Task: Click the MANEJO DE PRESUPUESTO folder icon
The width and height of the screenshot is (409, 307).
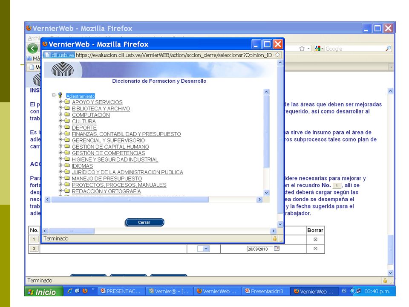Action: (67, 178)
